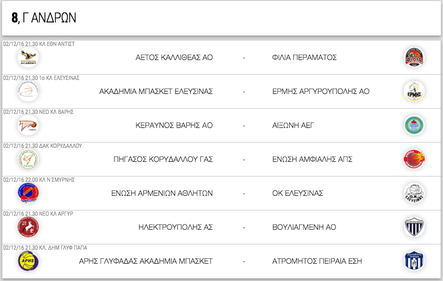Click the ΟΚ ΕΛΕΥΣΙΝΑΣ team logo
Screen dimensions: 443x281
click(414, 193)
